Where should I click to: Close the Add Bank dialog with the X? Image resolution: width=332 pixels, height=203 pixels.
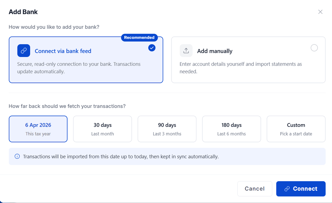coord(320,12)
